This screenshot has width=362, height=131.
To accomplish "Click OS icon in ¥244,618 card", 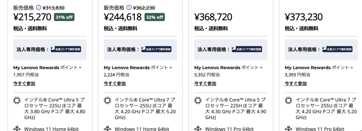I will point(107,129).
